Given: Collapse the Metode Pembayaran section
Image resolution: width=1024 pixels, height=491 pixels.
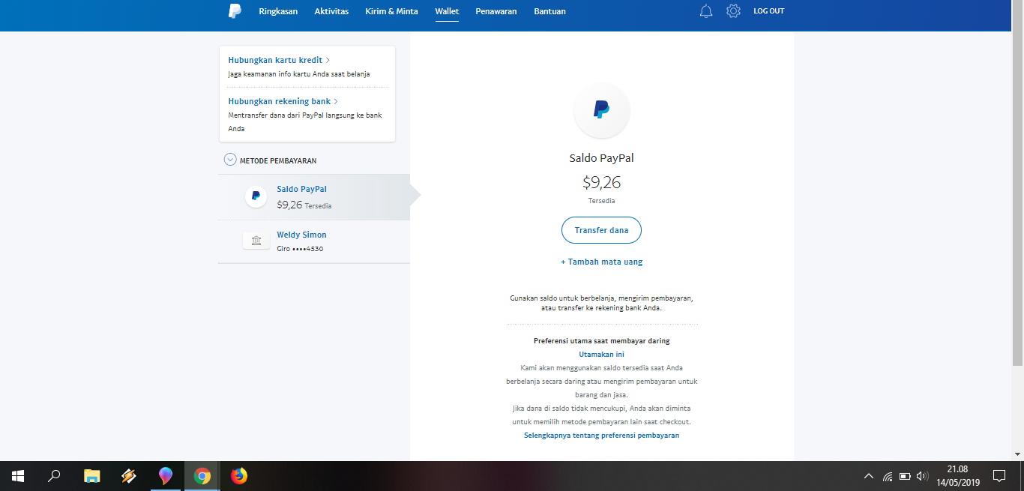Looking at the screenshot, I should click(230, 160).
